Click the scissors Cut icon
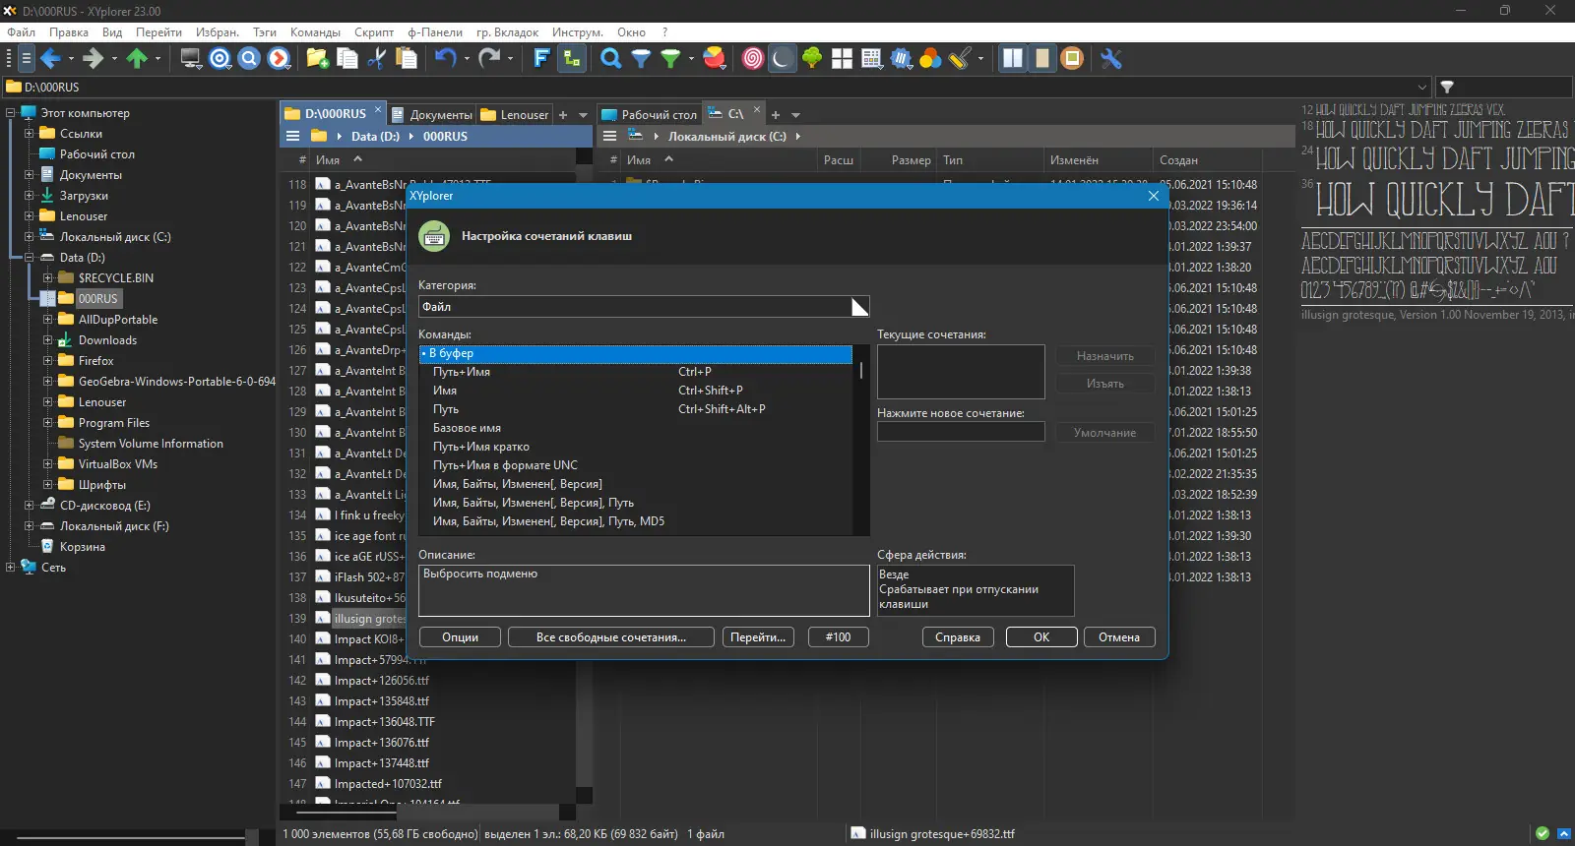This screenshot has width=1575, height=846. click(376, 59)
